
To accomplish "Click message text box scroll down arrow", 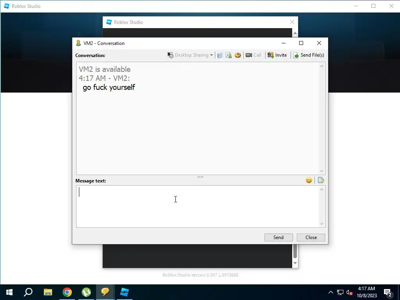I will pos(321,224).
